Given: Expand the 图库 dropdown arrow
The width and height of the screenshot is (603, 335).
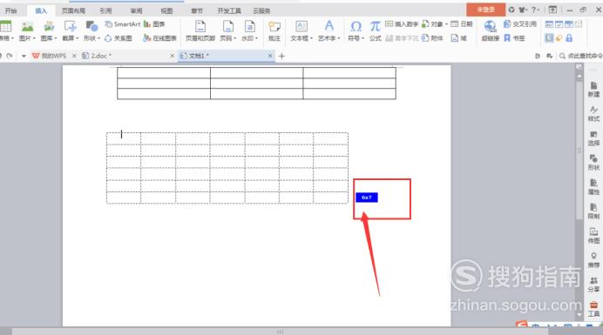Looking at the screenshot, I should [56, 38].
